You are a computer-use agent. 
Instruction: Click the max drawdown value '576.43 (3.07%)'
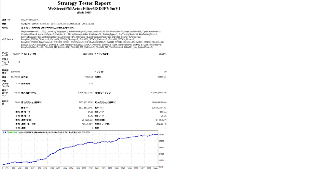tap(86, 93)
